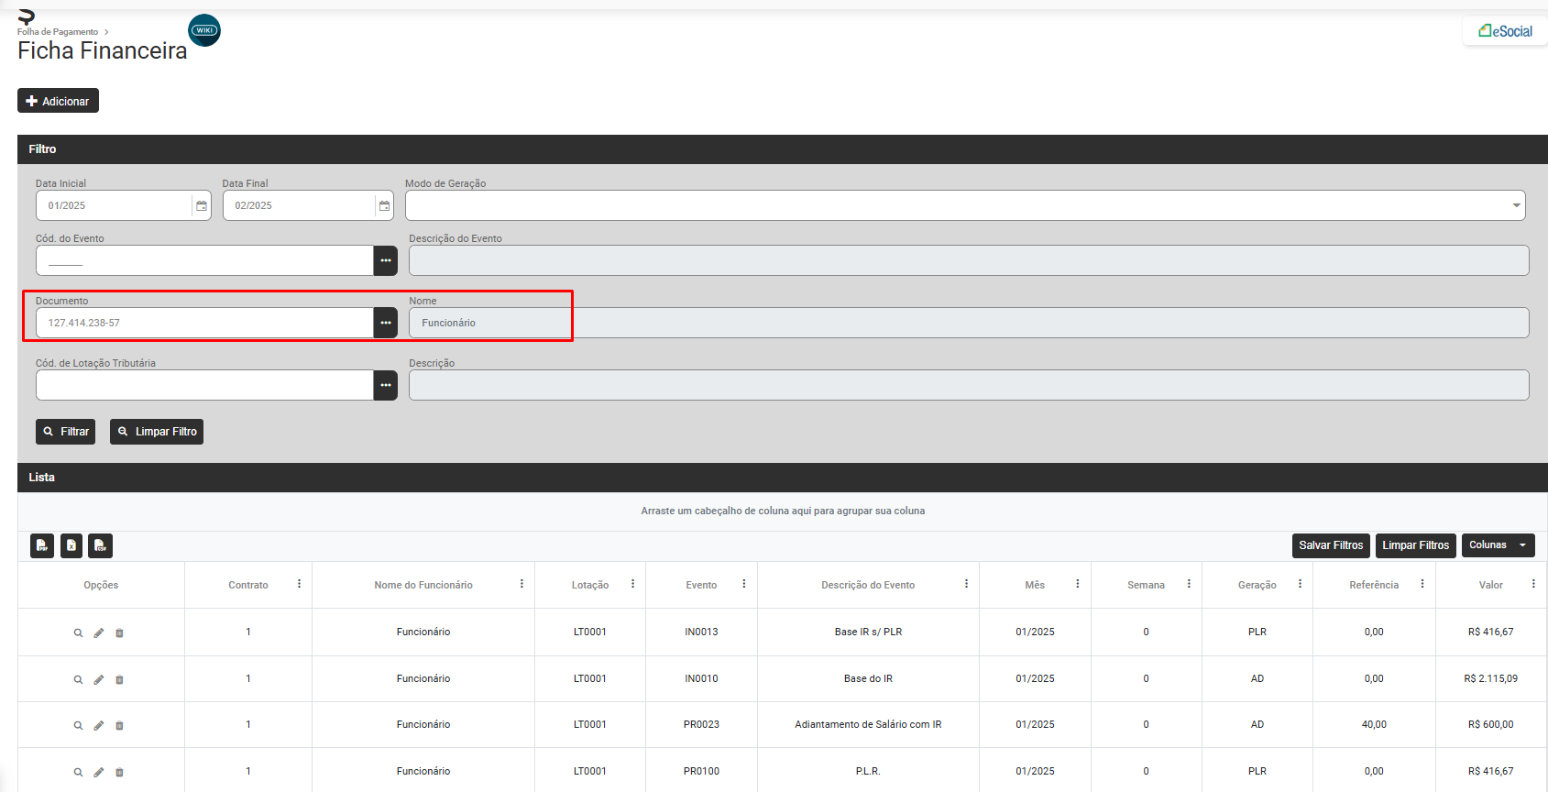Export the list to PDF
This screenshot has width=1548, height=792.
[x=42, y=545]
